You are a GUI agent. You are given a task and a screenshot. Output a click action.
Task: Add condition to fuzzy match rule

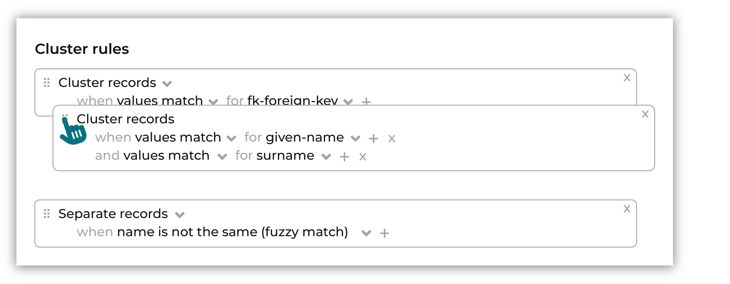pyautogui.click(x=384, y=233)
